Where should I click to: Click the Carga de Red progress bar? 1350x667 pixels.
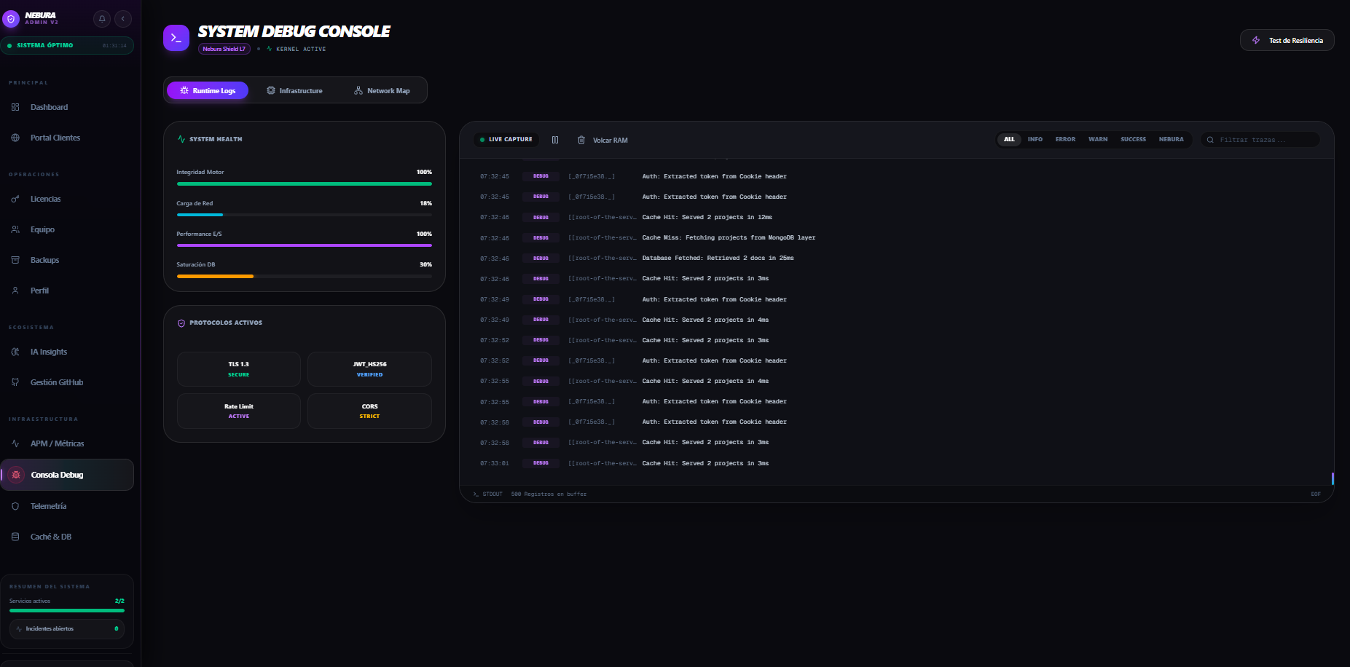coord(304,215)
